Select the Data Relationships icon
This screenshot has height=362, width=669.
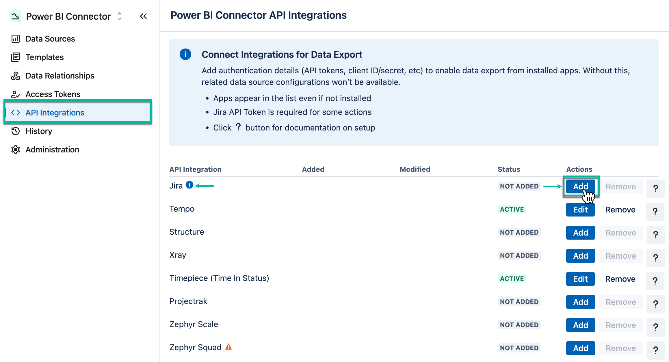[x=16, y=75]
